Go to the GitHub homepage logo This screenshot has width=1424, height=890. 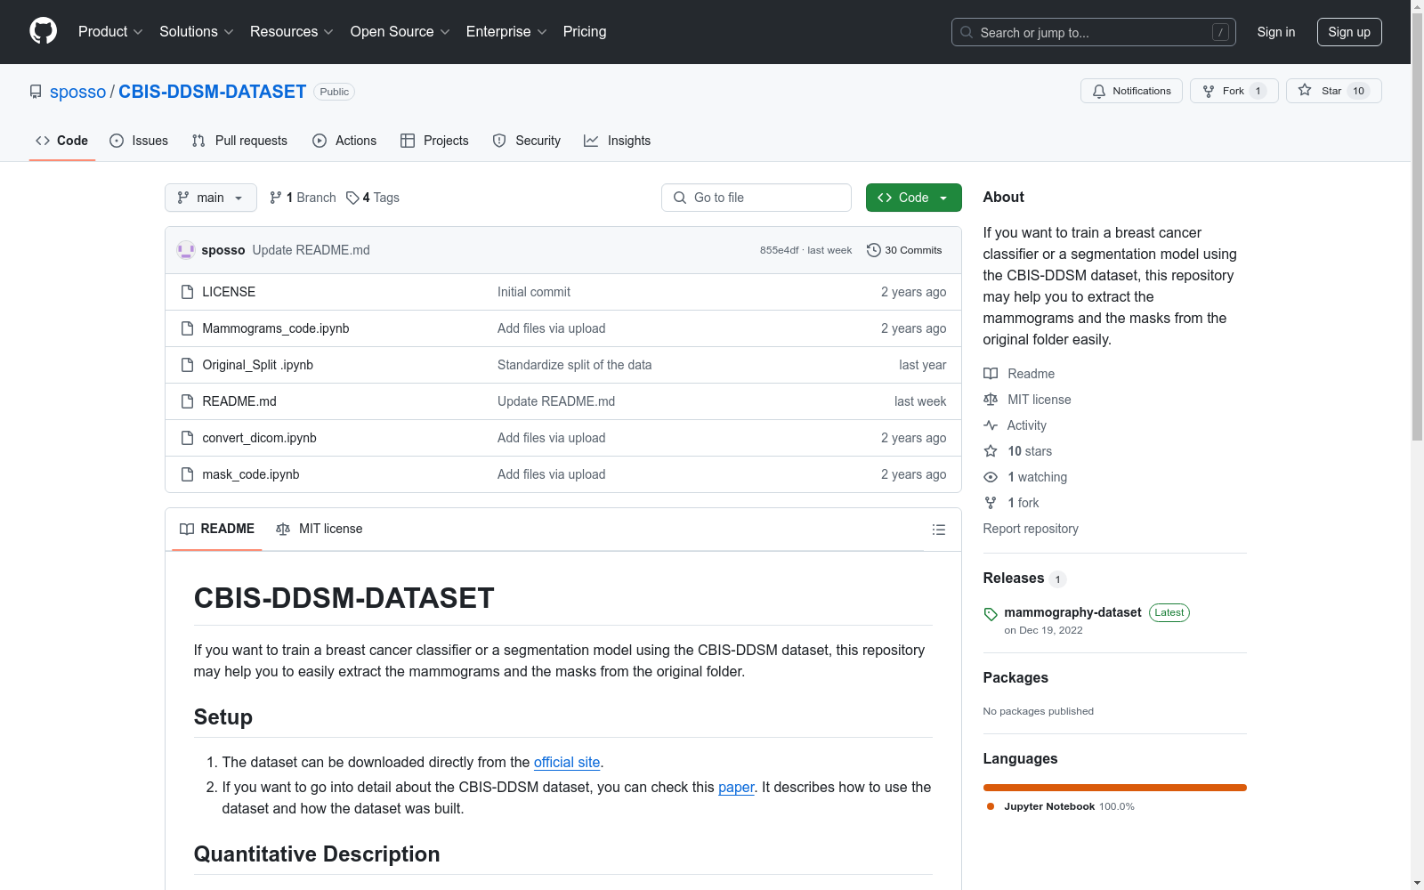[43, 31]
